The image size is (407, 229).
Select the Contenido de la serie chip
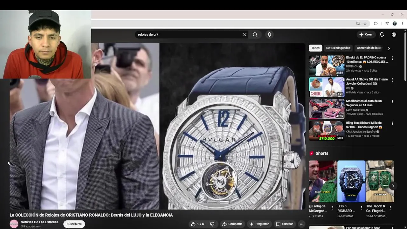[x=369, y=48]
